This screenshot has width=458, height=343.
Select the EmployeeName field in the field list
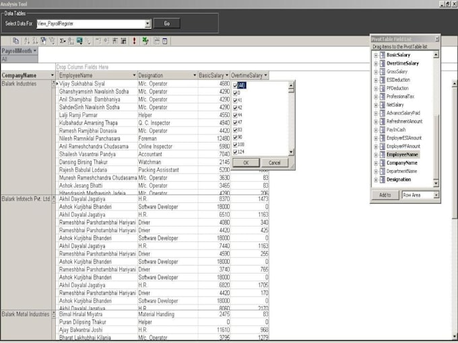point(402,155)
